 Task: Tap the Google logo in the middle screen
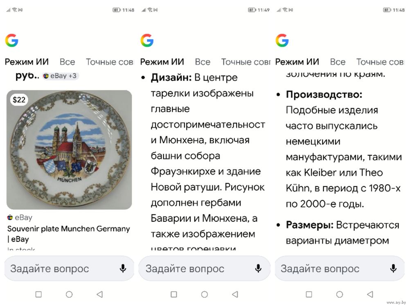(147, 41)
